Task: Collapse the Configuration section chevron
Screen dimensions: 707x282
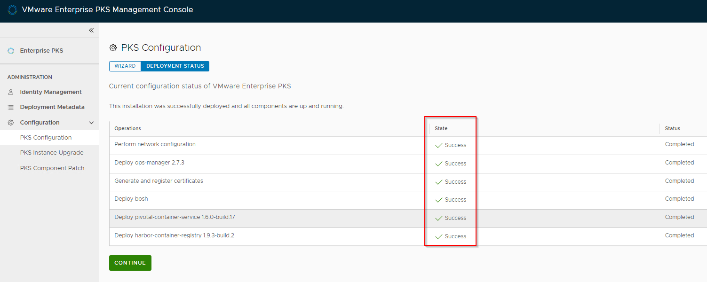Action: coord(91,123)
